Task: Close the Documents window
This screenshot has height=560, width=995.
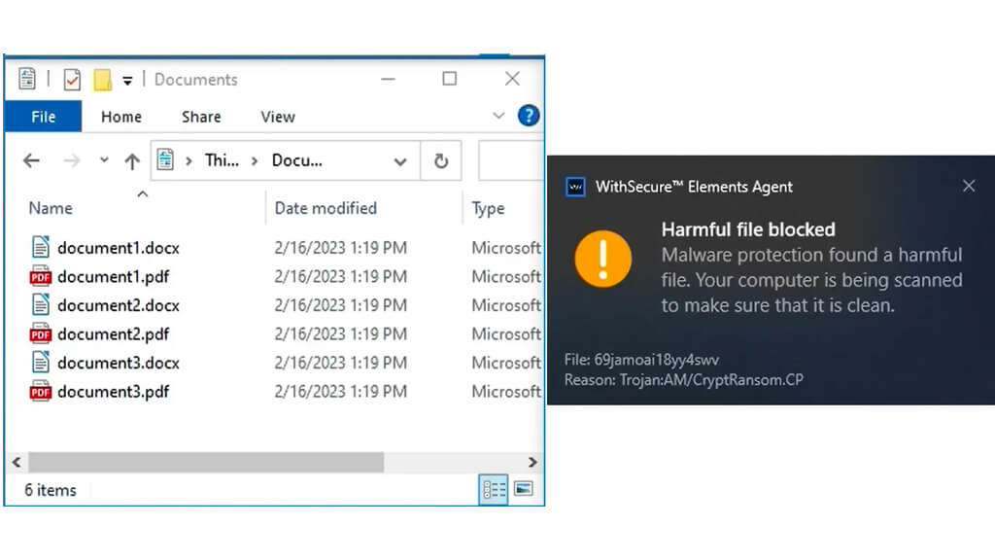Action: click(x=512, y=79)
